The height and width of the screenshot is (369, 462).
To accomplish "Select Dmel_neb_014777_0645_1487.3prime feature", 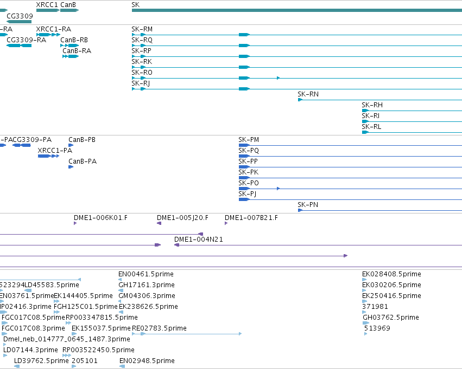I will (x=5, y=345).
